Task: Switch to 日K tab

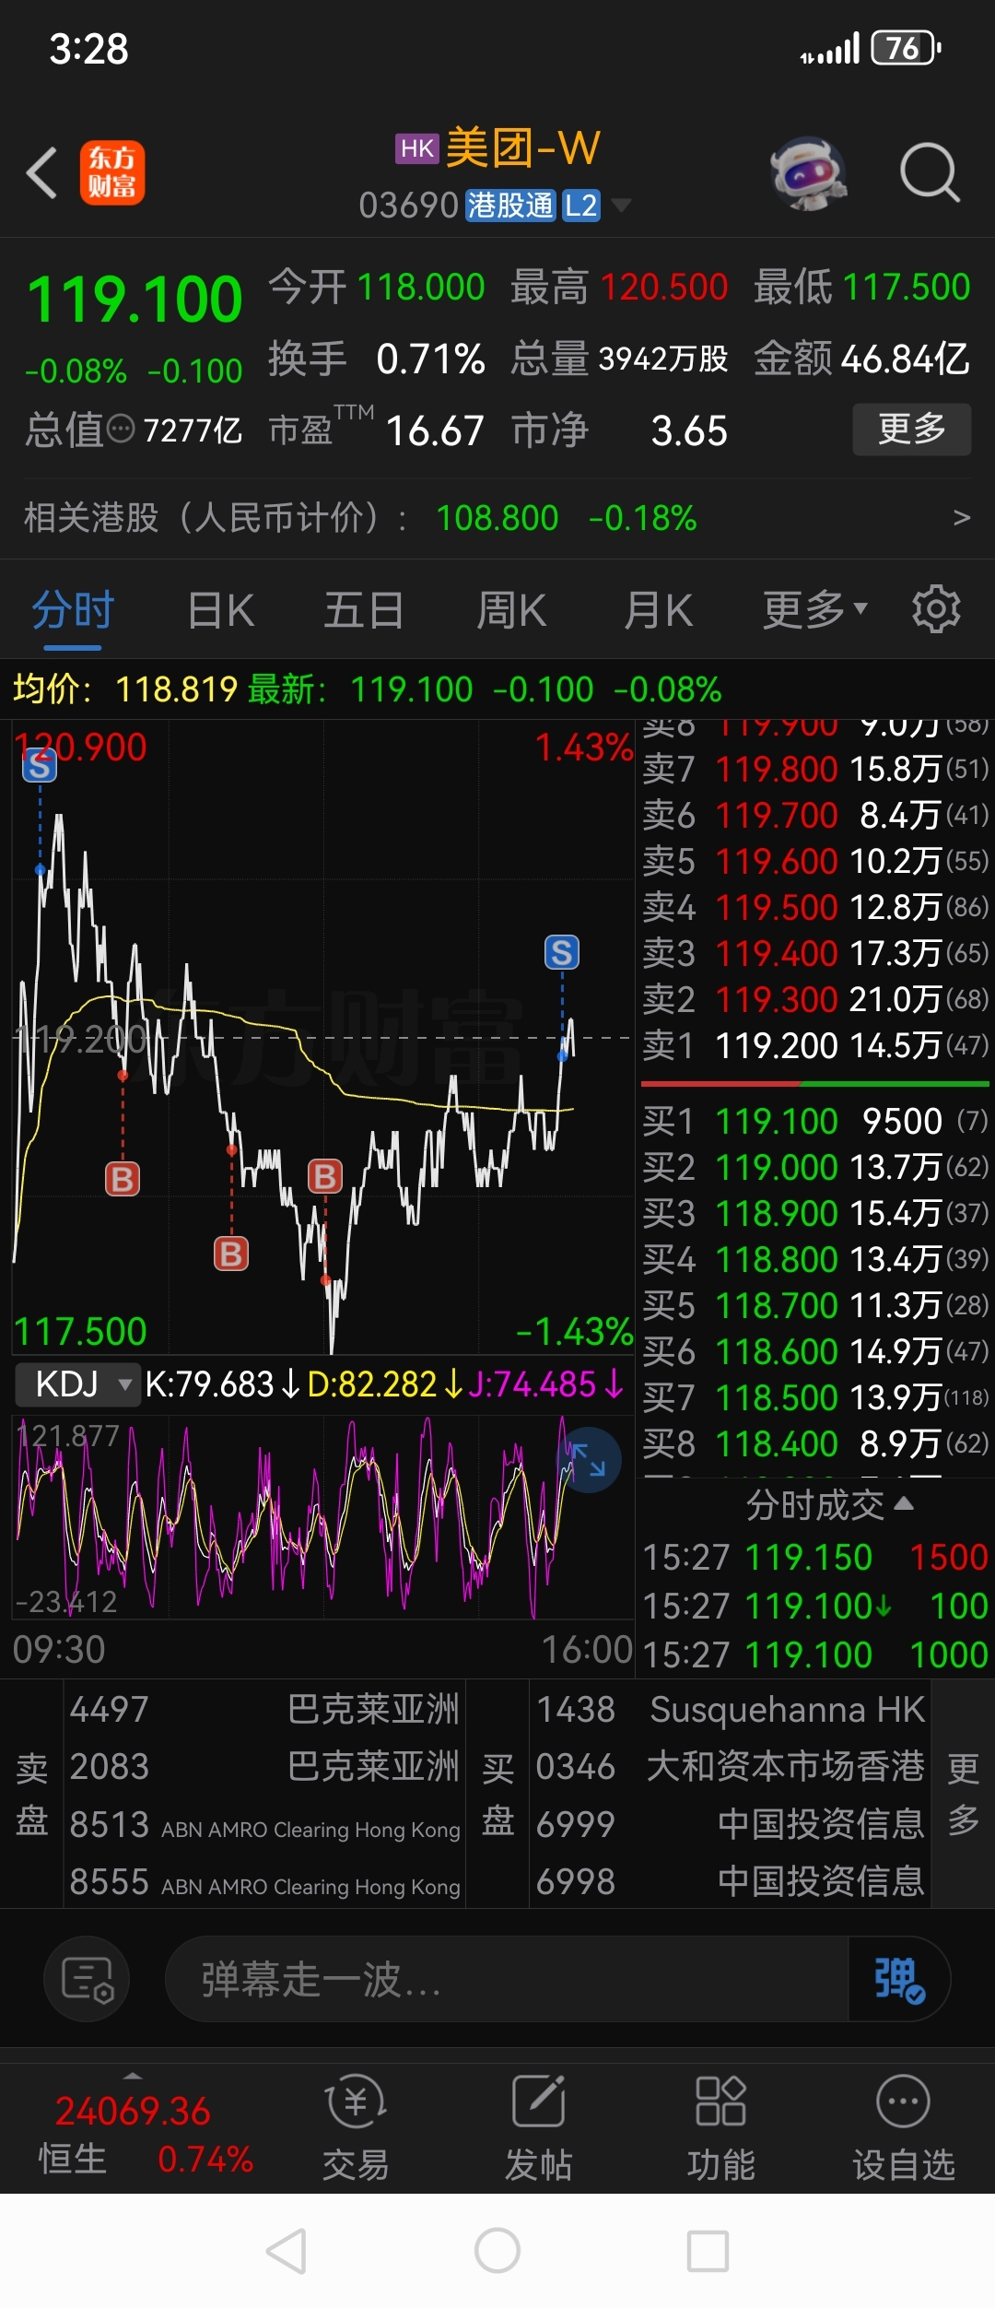Action: point(220,609)
